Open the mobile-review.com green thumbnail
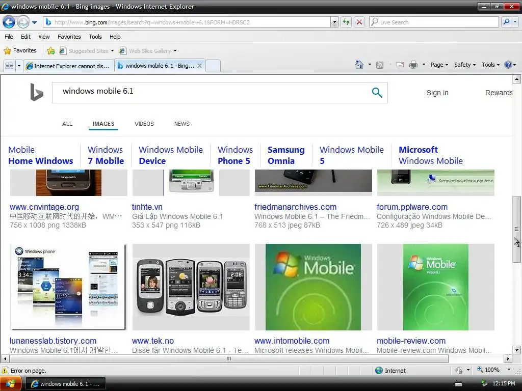Screen dimensions: 522x391 point(436,287)
